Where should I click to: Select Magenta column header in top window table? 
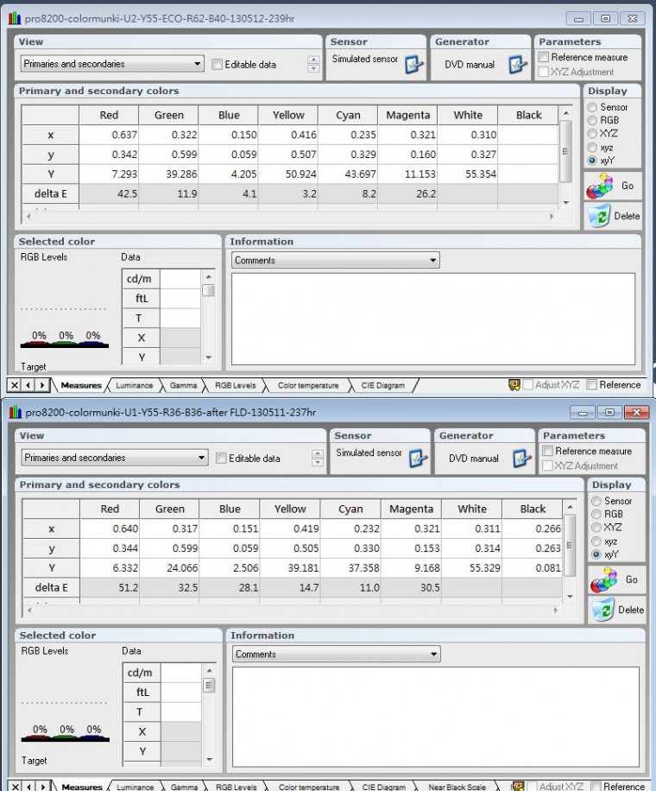pos(407,115)
